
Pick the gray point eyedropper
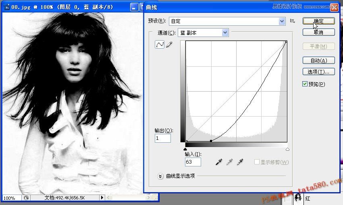pyautogui.click(x=229, y=162)
